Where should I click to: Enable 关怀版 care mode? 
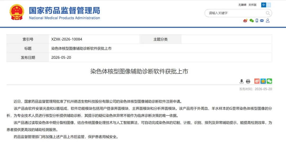click(253, 5)
